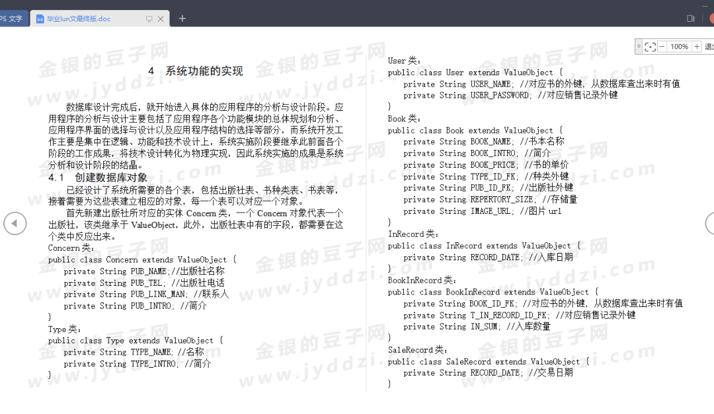
Task: Go to the next page with right arrow
Action: point(710,223)
